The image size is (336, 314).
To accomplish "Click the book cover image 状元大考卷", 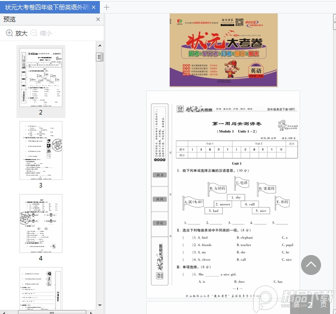I will (x=224, y=50).
